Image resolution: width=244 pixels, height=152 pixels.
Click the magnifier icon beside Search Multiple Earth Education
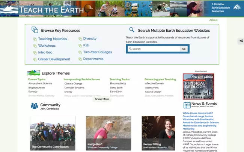(x=132, y=30)
